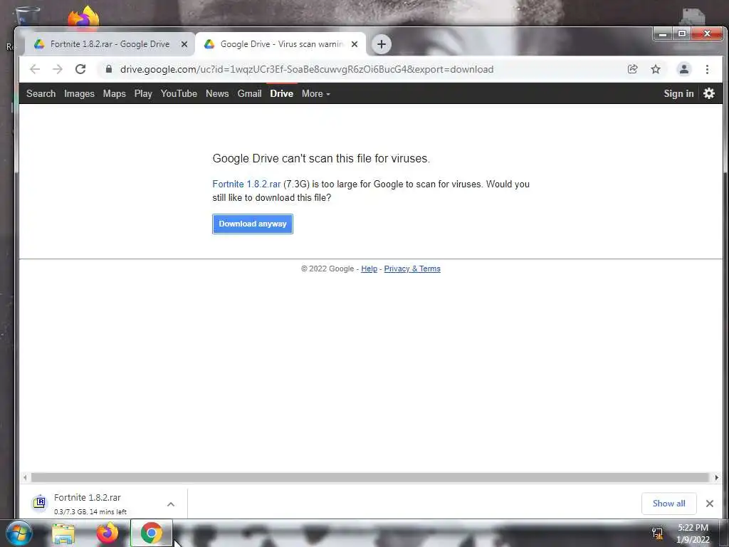Open File Explorer from the taskbar
Viewport: 729px width, 547px height.
click(63, 533)
